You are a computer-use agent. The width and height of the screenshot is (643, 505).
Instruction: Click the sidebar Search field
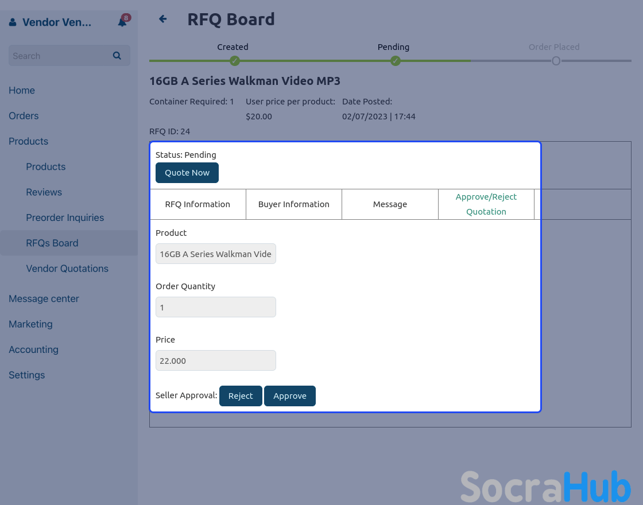60,56
